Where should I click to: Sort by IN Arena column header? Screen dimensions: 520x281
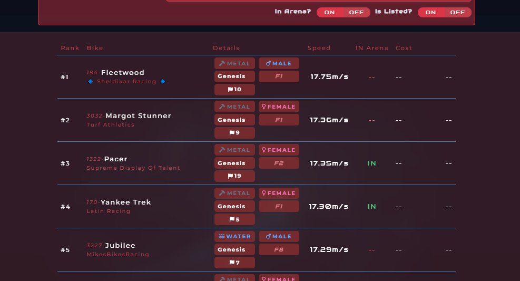coord(372,48)
